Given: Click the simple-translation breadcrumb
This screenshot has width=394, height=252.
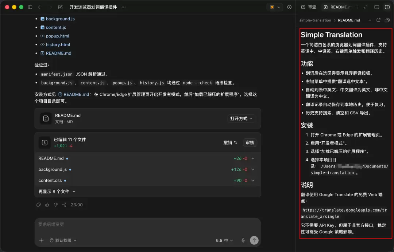Looking at the screenshot, I should click(x=315, y=20).
